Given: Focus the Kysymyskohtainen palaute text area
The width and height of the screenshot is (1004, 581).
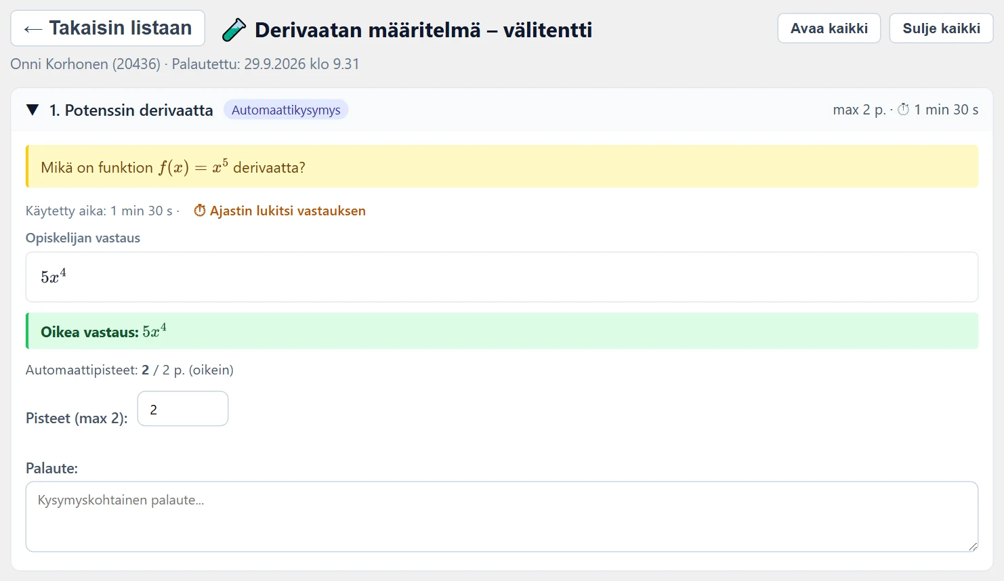Looking at the screenshot, I should (502, 517).
